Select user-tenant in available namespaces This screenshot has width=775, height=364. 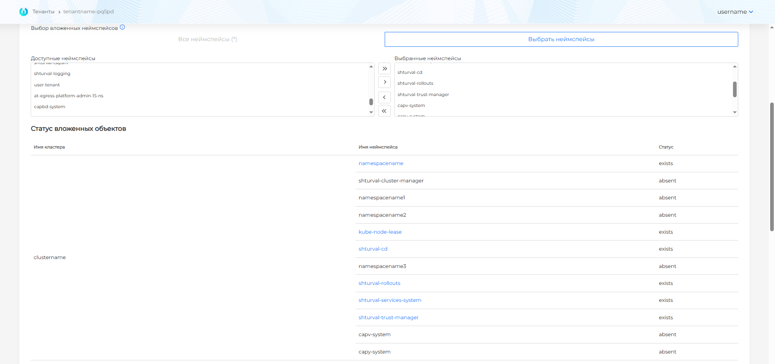(x=47, y=85)
